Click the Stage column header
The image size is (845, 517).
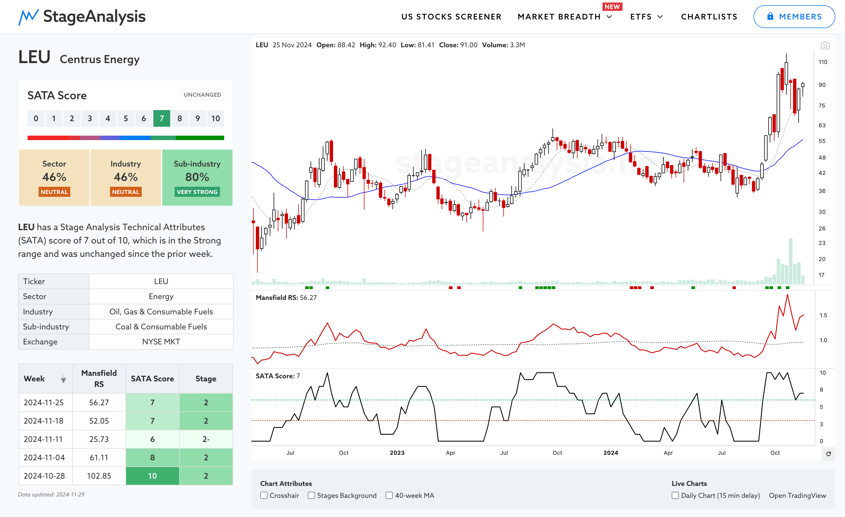click(206, 378)
